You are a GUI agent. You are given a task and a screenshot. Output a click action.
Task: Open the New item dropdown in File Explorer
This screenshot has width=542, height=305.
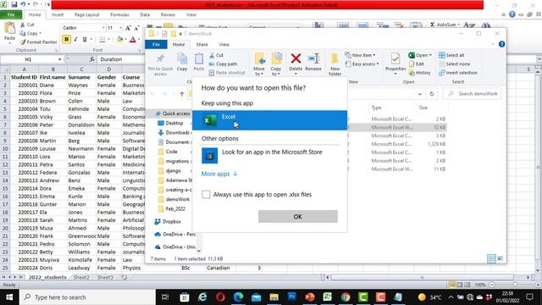point(360,55)
